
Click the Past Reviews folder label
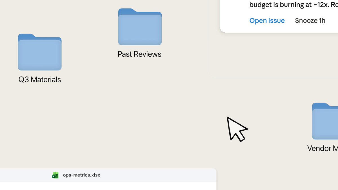(x=140, y=54)
